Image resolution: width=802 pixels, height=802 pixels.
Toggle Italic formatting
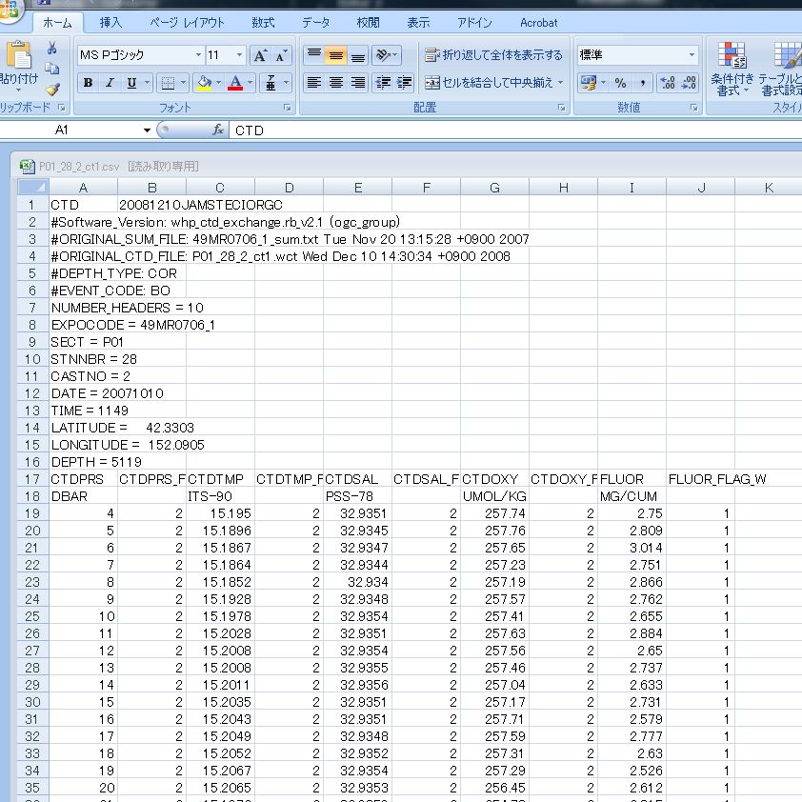[110, 83]
